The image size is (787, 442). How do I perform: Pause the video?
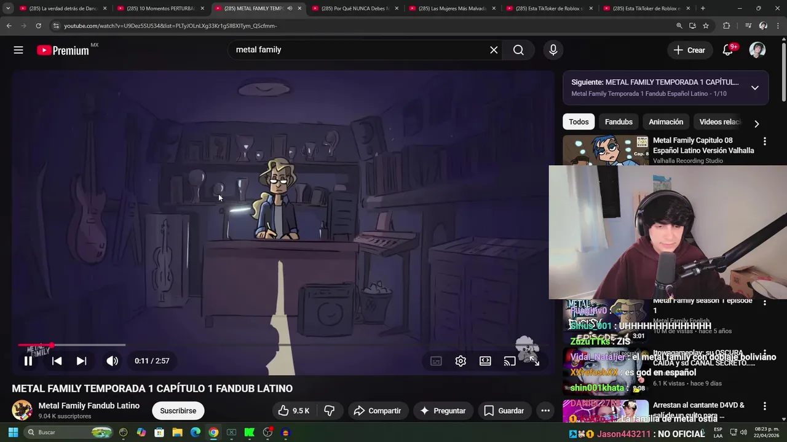28,361
